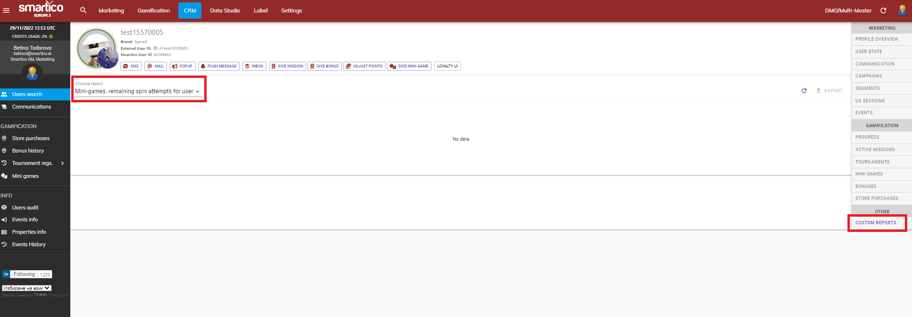
Task: Open Mini games in left sidebar
Action: 25,176
